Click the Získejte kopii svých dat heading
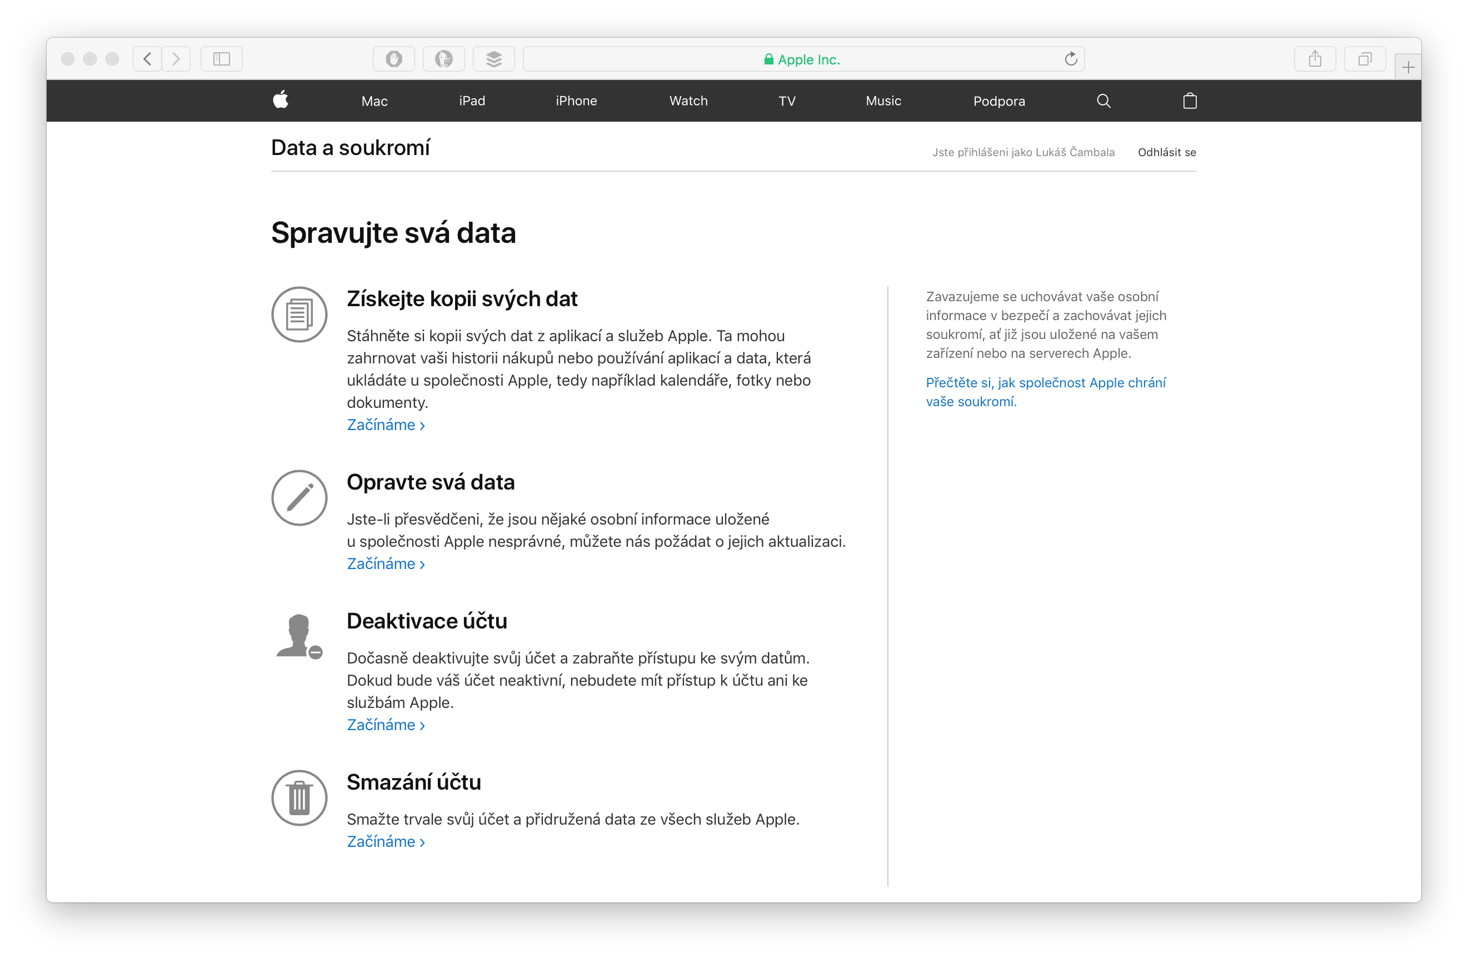The height and width of the screenshot is (958, 1468). pos(462,298)
